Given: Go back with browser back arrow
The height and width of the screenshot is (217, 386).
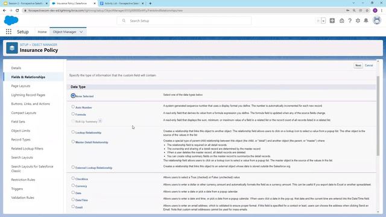Looking at the screenshot, I should (4, 11).
